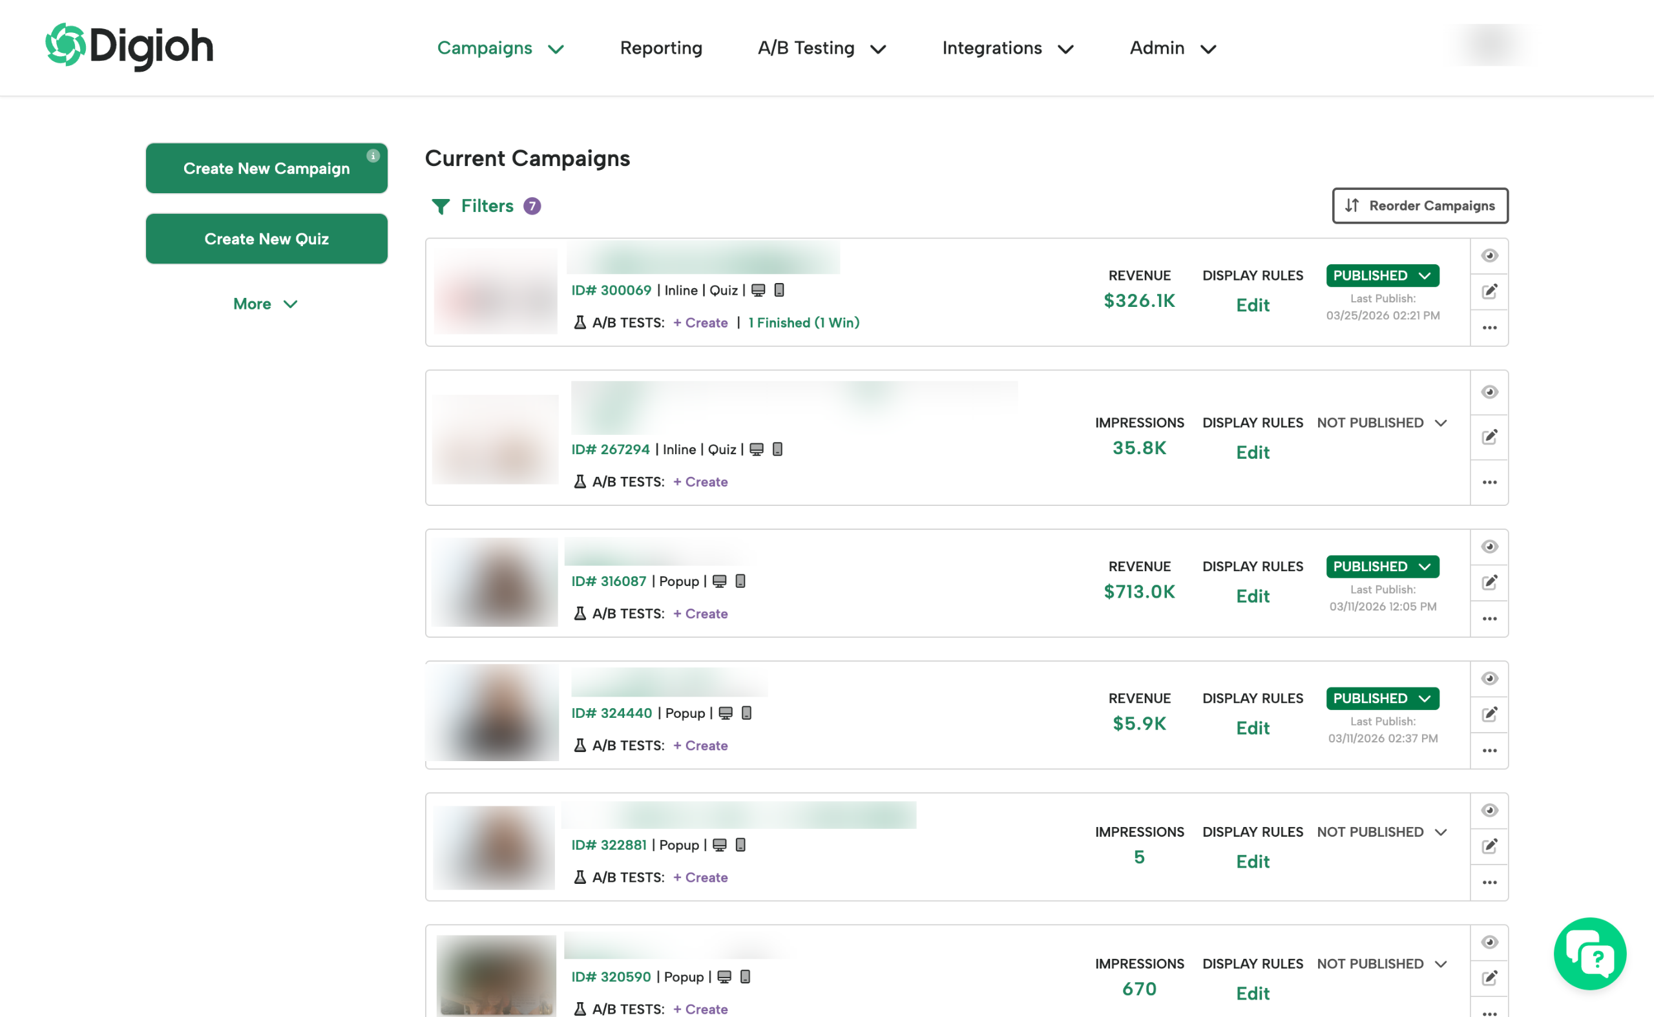Open three-dot menu for campaign 267294
This screenshot has height=1017, width=1654.
pos(1489,482)
